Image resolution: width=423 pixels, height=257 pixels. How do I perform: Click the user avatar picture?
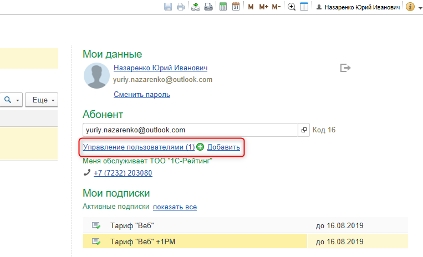(96, 76)
